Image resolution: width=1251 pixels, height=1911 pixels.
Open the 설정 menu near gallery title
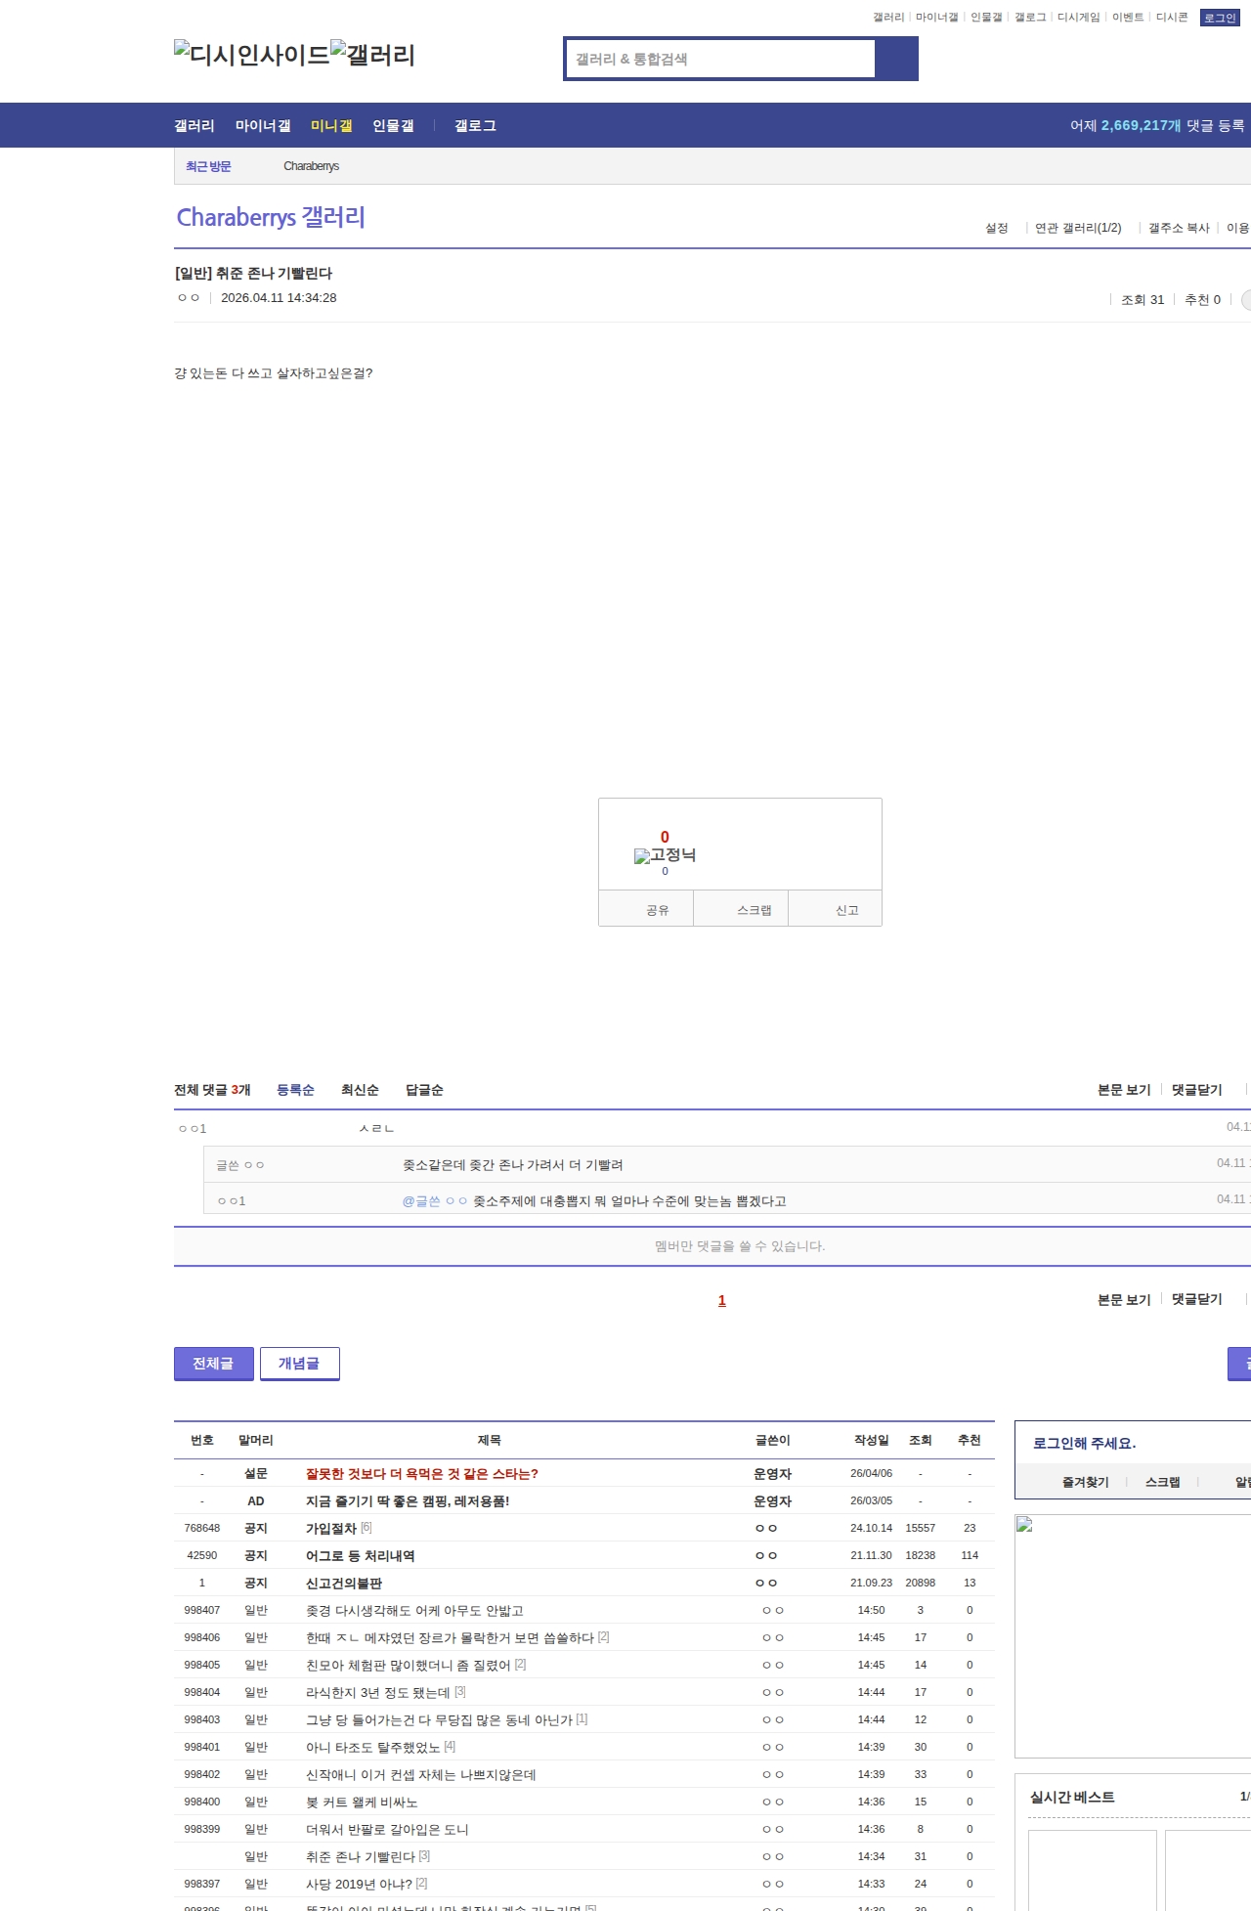[996, 228]
